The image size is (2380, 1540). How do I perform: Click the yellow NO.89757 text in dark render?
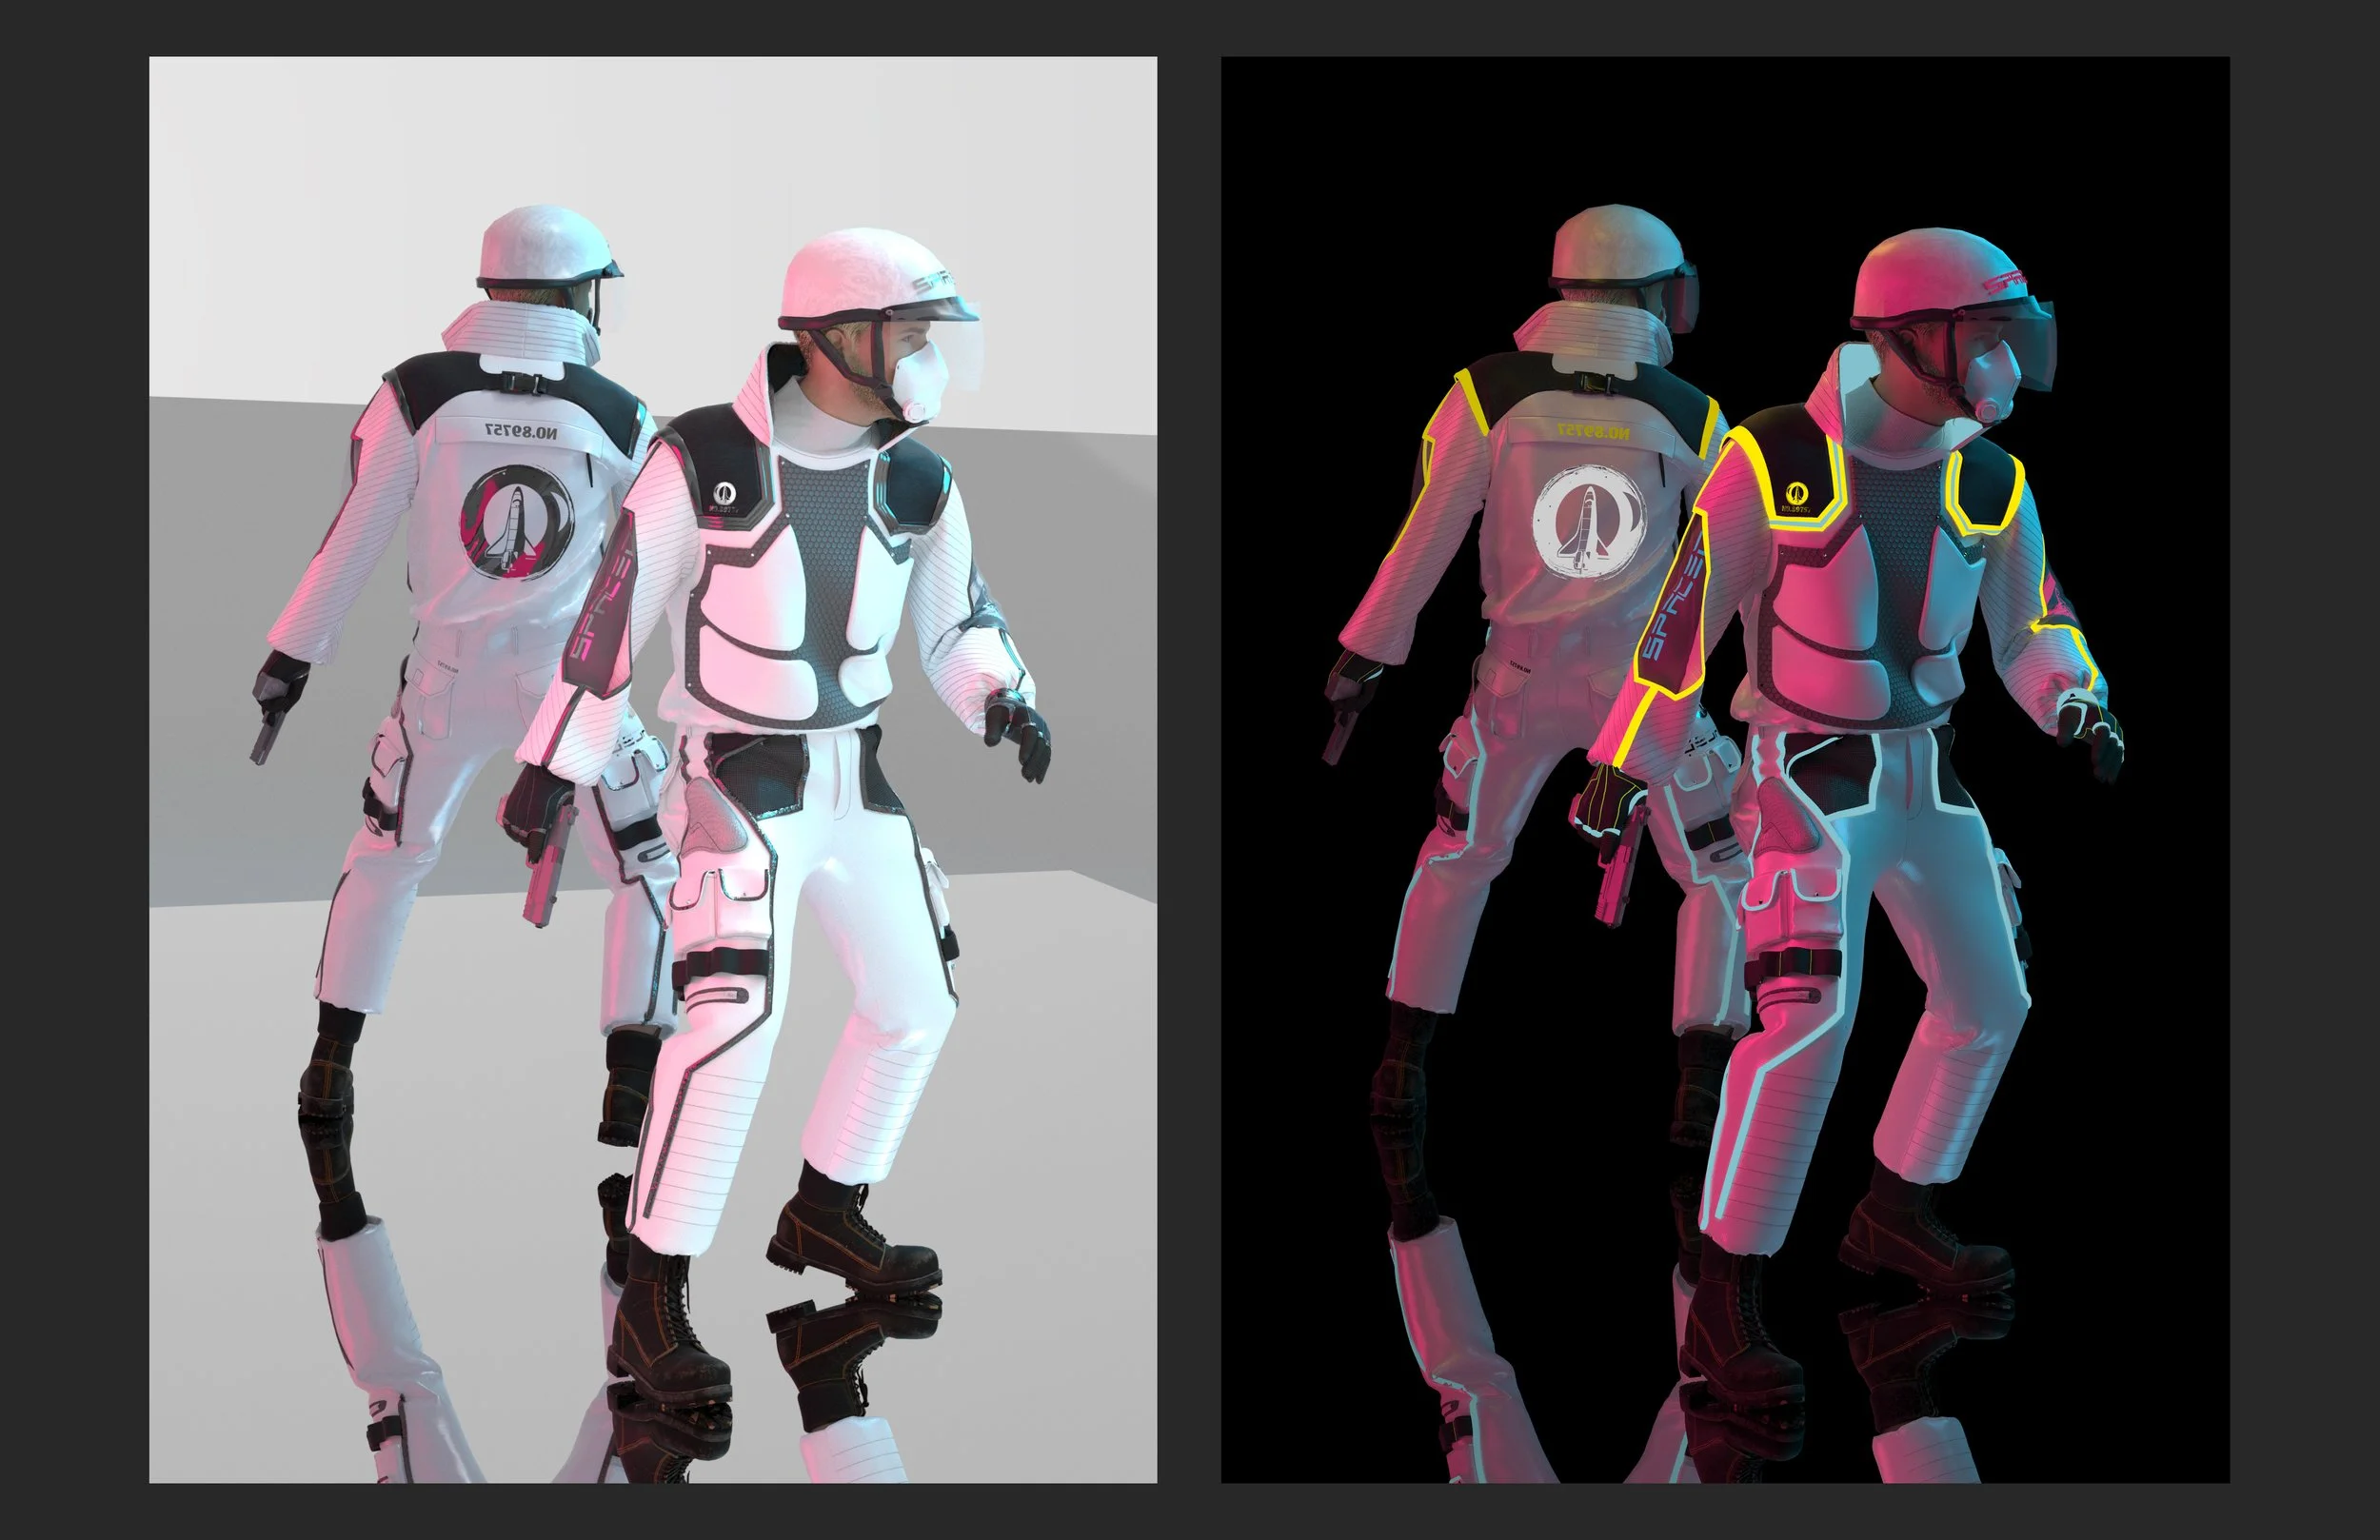tap(1593, 432)
